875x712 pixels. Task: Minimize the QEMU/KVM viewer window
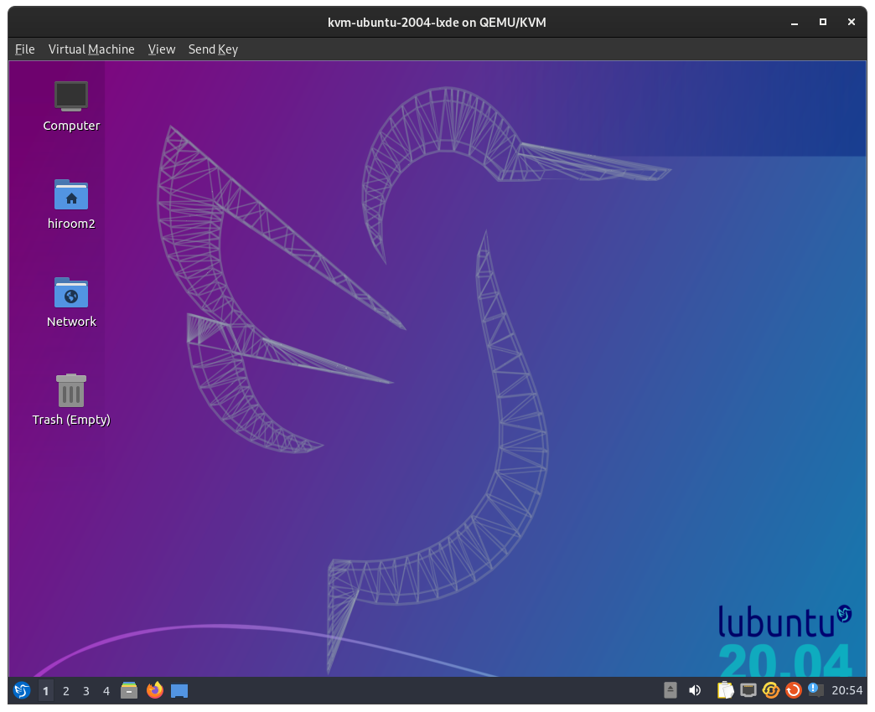click(x=794, y=23)
